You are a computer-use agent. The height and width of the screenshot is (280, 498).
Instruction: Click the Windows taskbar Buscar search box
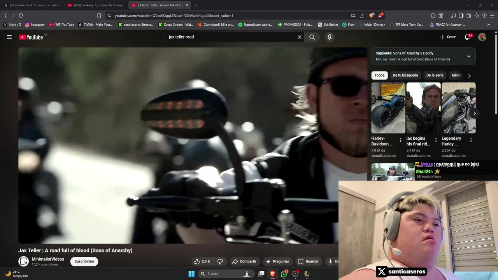point(227,274)
